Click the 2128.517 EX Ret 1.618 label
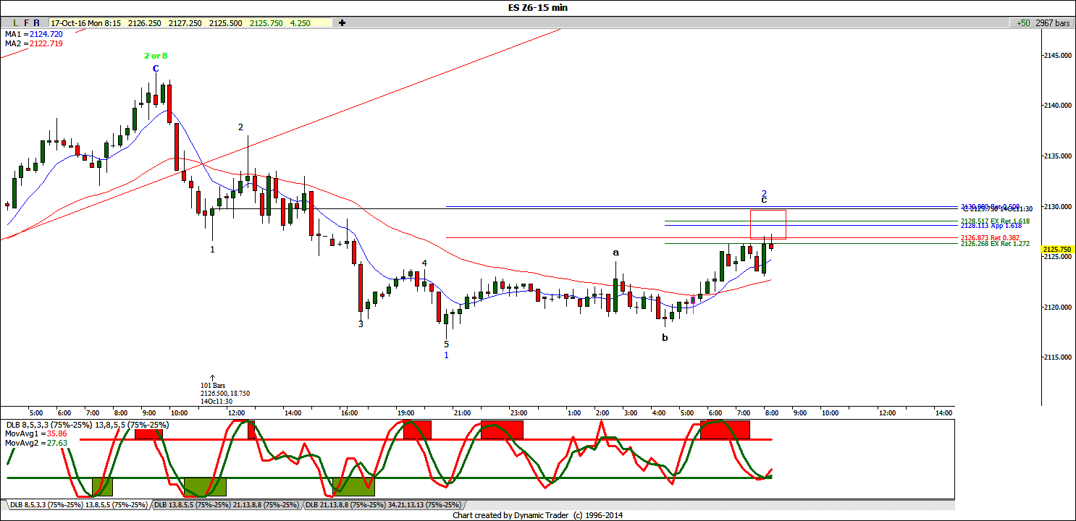Viewport: 1076px width, 521px height. (995, 221)
